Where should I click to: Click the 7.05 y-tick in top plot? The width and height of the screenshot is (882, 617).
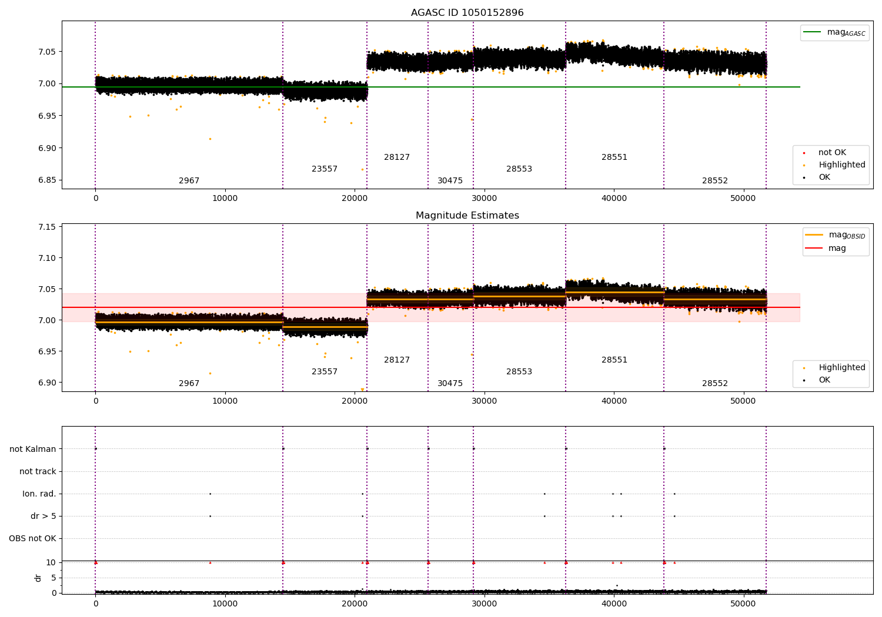point(46,52)
